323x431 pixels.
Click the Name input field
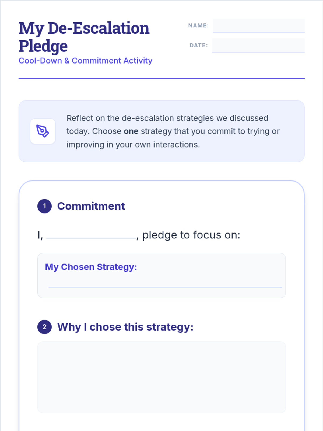point(259,26)
